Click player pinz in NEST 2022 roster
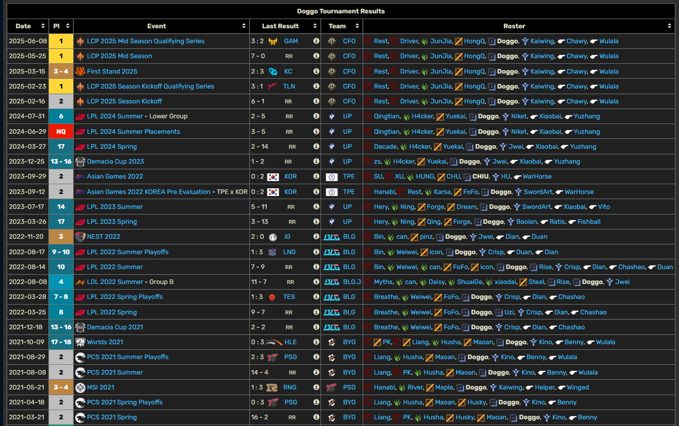Viewport: 679px width, 426px height. [427, 237]
